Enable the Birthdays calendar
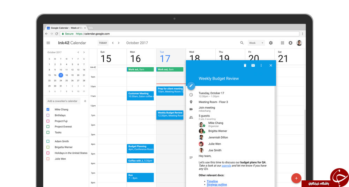The image size is (349, 187). pyautogui.click(x=48, y=115)
